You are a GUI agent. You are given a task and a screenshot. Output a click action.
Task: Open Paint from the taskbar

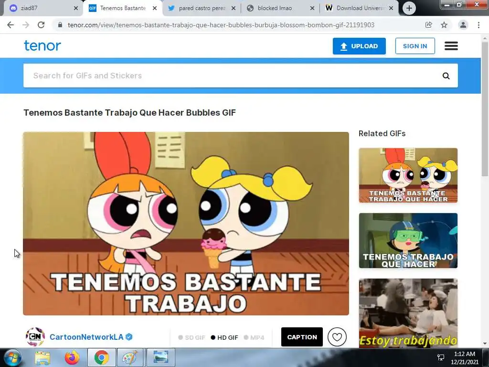(130, 357)
